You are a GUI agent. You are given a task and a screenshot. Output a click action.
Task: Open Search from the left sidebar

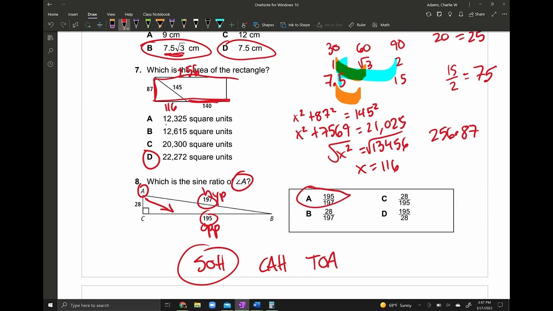pos(51,51)
